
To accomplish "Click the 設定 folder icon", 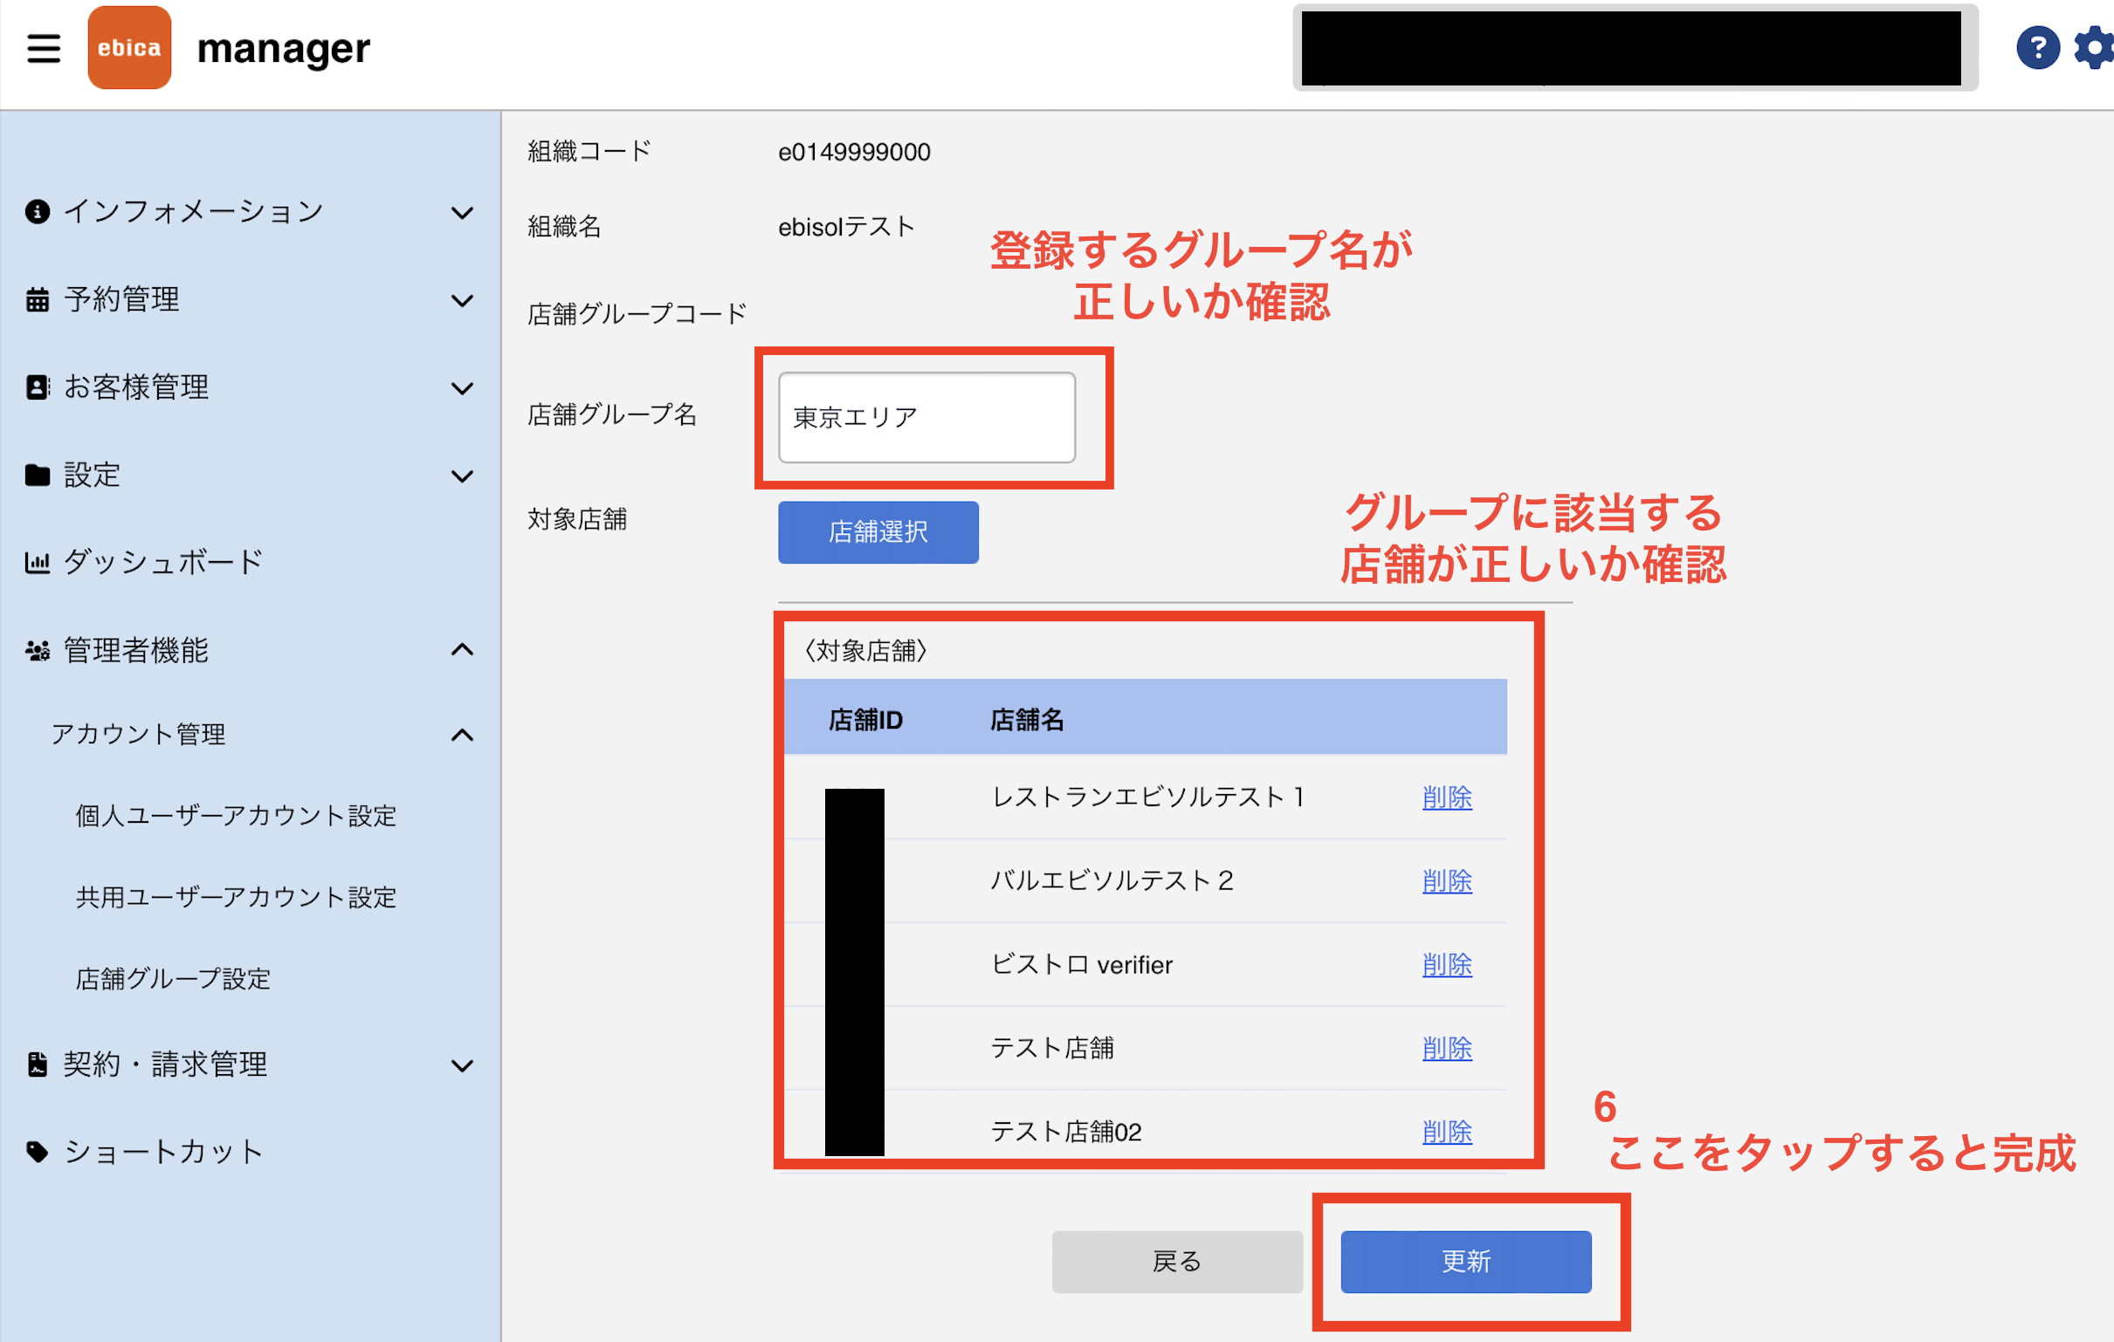I will (x=37, y=476).
